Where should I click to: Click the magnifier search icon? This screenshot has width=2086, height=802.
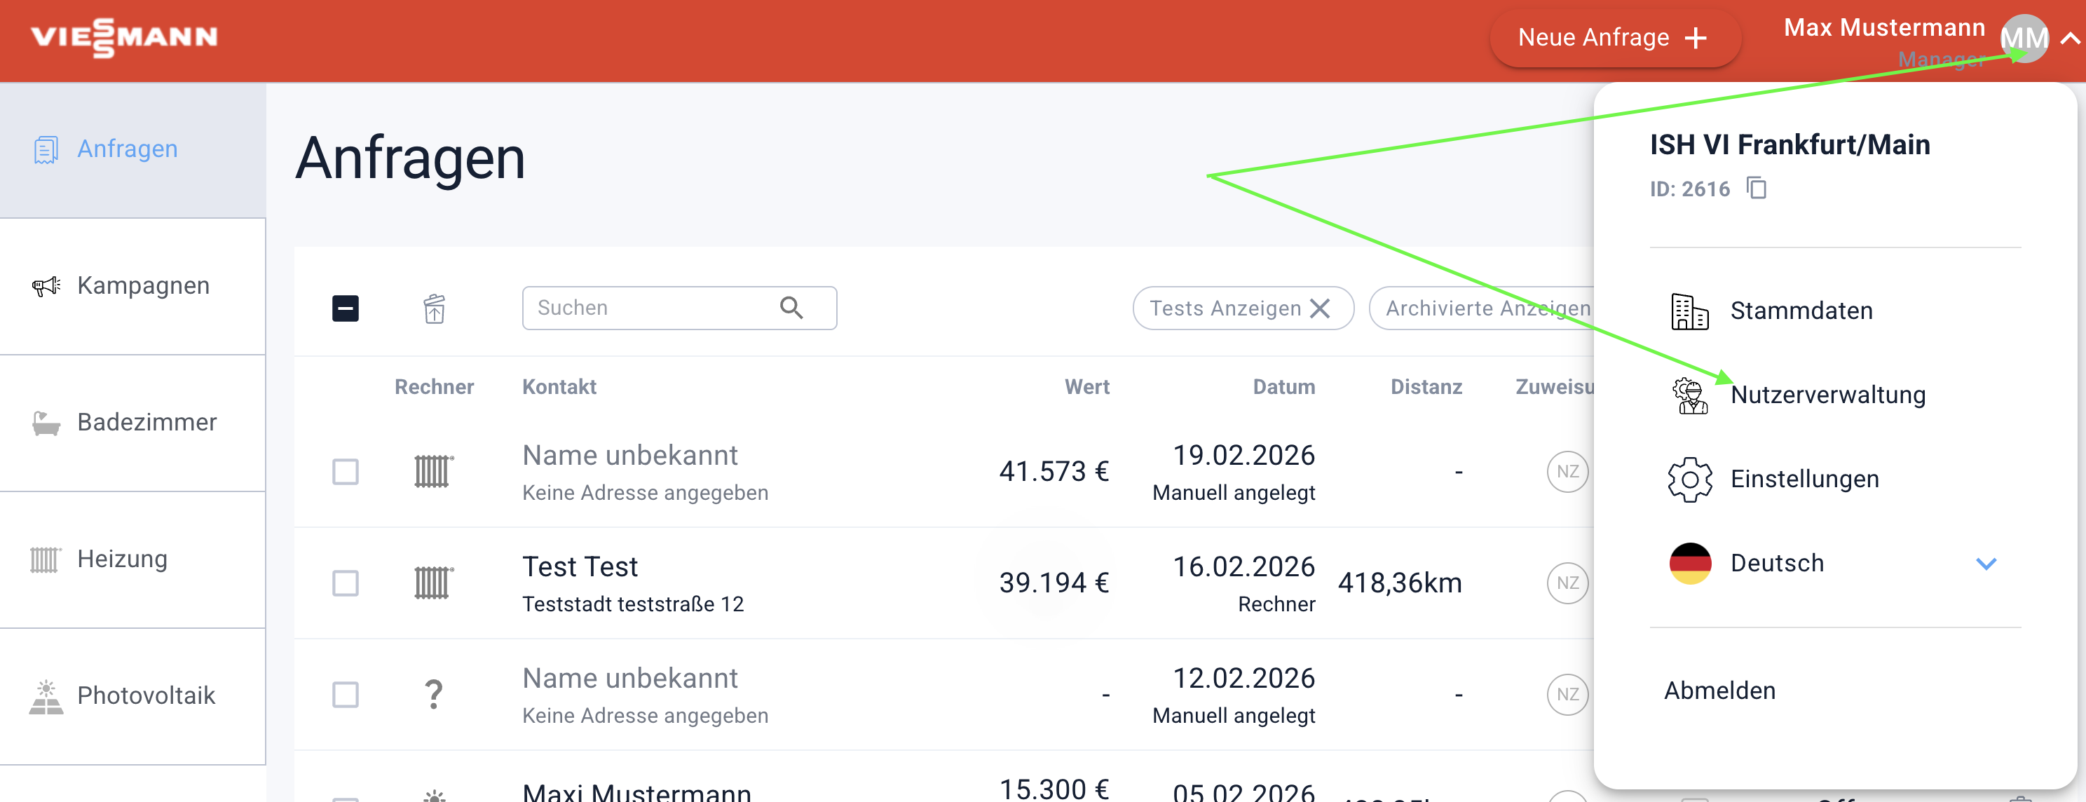pos(791,308)
